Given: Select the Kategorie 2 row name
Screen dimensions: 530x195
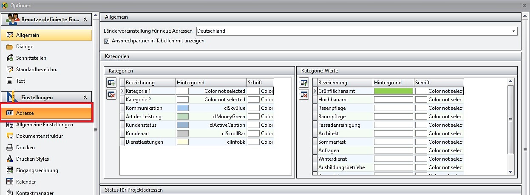Looking at the screenshot, I should (138, 100).
